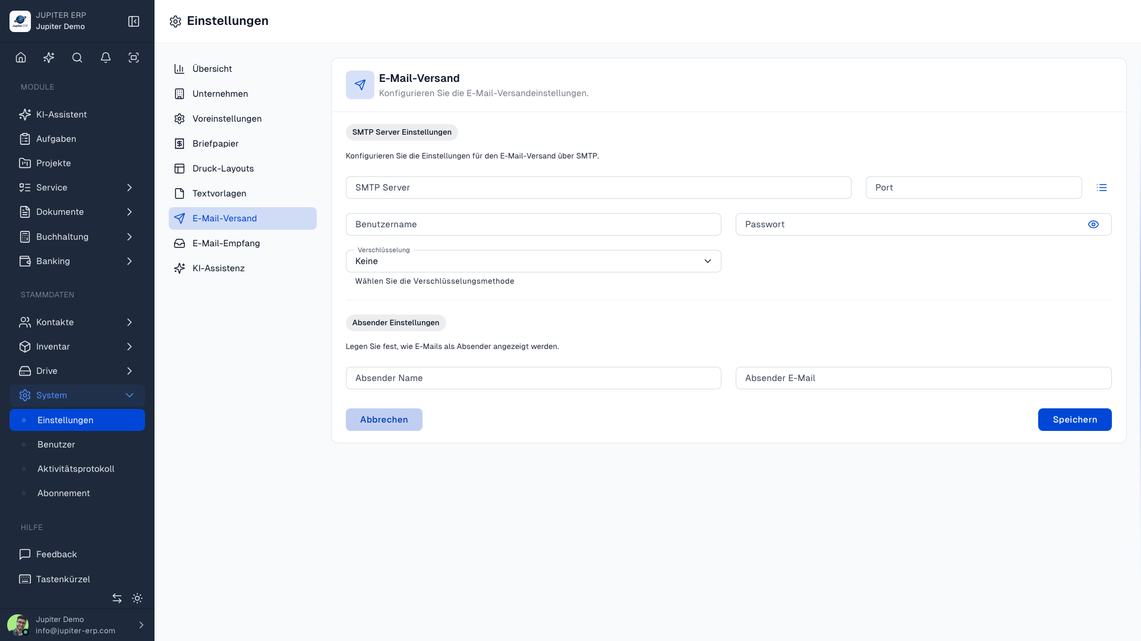Expand the Banking menu chevron
1141x641 pixels.
(x=130, y=261)
